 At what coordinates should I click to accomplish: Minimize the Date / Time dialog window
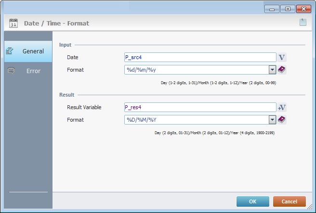click(272, 9)
